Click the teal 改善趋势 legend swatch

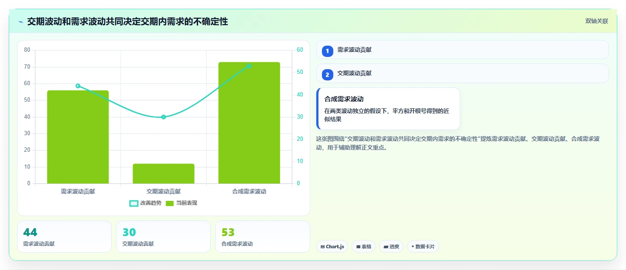pos(134,203)
